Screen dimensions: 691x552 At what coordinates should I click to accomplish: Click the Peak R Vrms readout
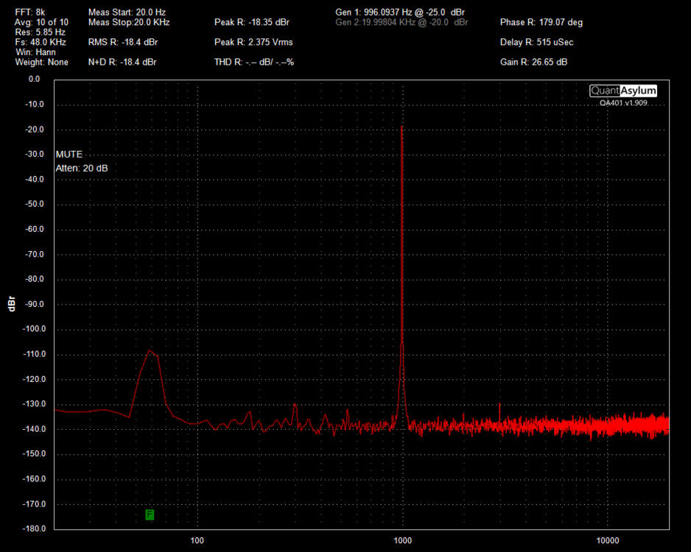point(253,43)
